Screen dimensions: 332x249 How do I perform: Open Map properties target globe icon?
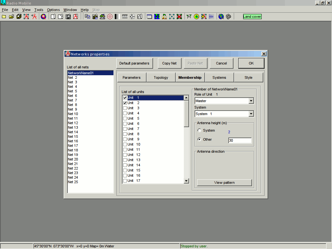click(43, 17)
